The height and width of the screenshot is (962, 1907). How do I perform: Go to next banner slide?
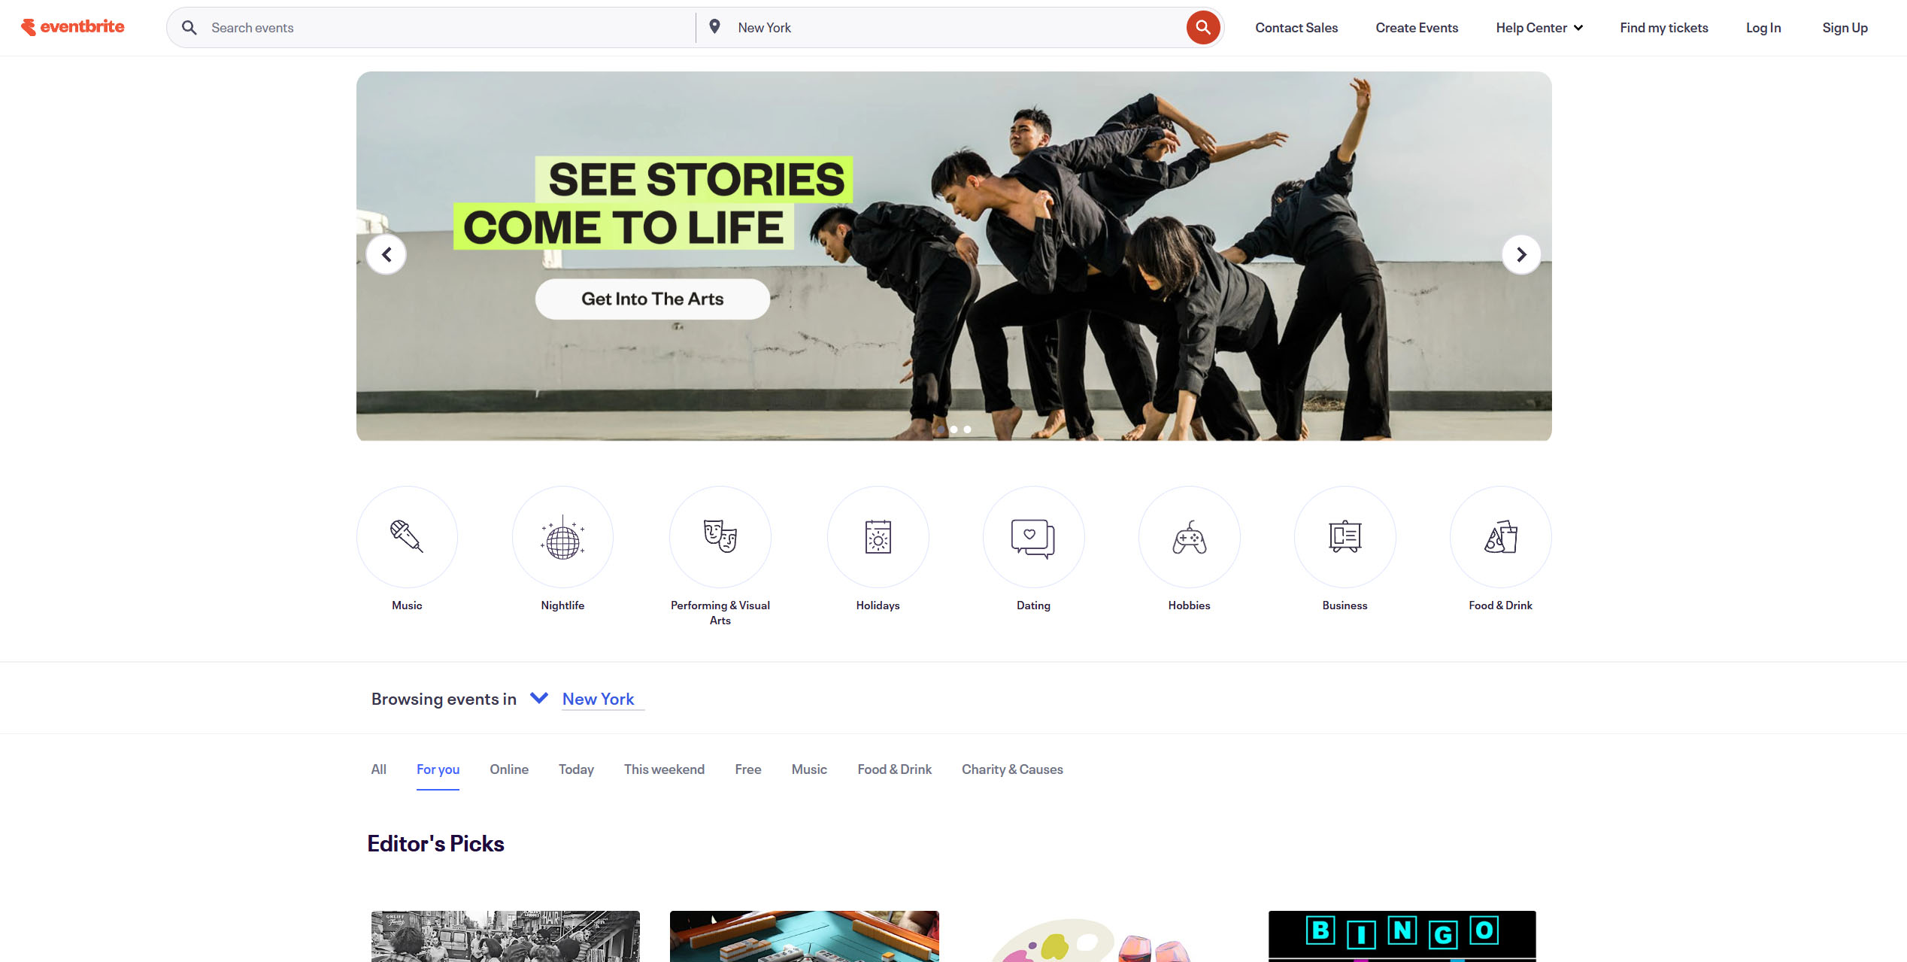pos(1521,255)
